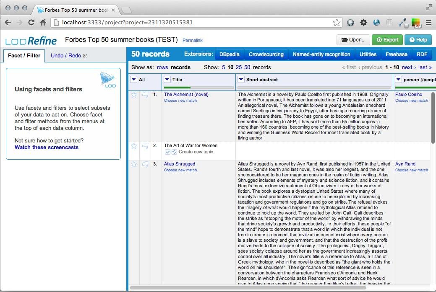
Task: Open the RDF extension menu
Action: point(422,54)
